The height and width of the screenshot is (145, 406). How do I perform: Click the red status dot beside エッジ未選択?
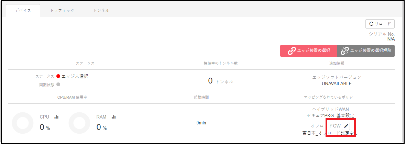coord(58,76)
